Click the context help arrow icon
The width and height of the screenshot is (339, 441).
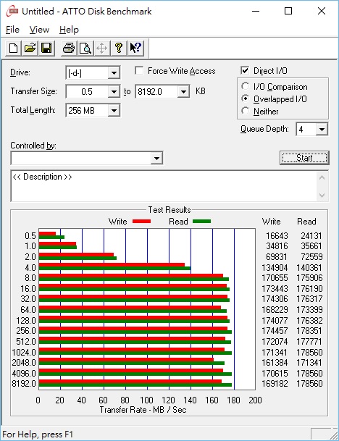[x=135, y=48]
